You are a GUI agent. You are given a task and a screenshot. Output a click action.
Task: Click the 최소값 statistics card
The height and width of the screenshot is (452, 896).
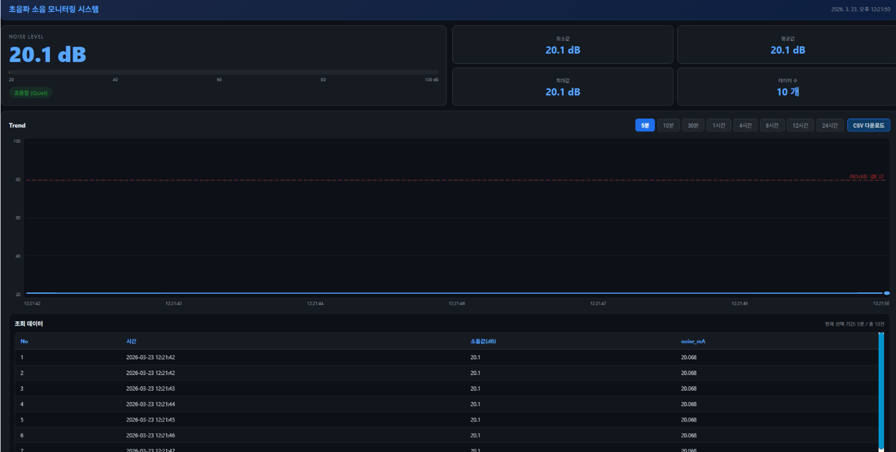pyautogui.click(x=563, y=45)
